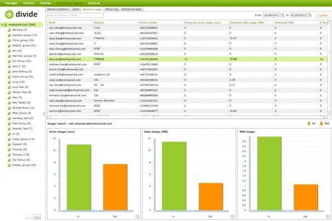Sort by Enterprise voice usage (min) column header
Screen dimensions: 332x221
206,23
